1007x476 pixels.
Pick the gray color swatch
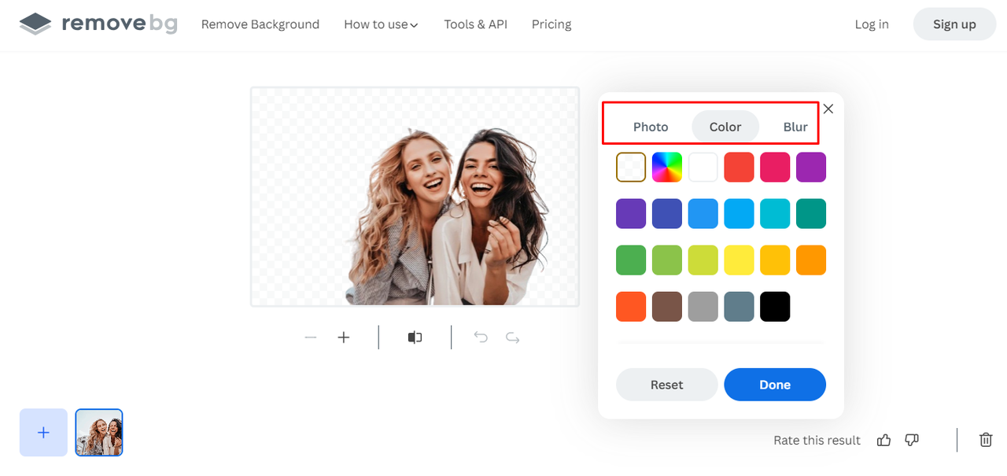(x=703, y=307)
